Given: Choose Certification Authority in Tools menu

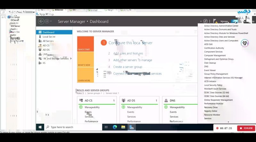Looking at the screenshot, I should 214,48.
